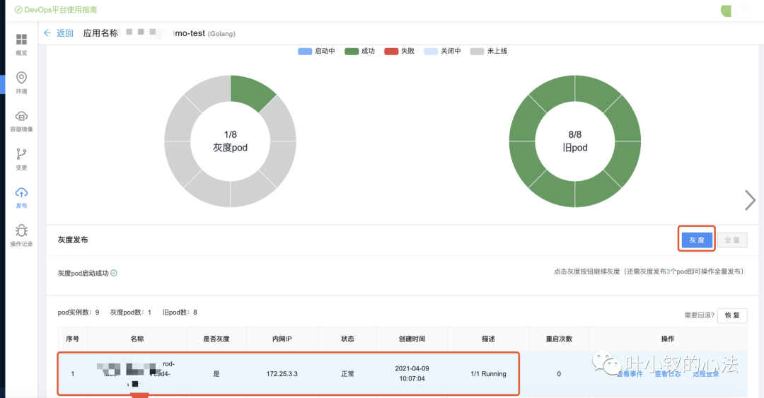The image size is (764, 398).
Task: Toggle the 失败 red legend swatch
Action: click(391, 51)
